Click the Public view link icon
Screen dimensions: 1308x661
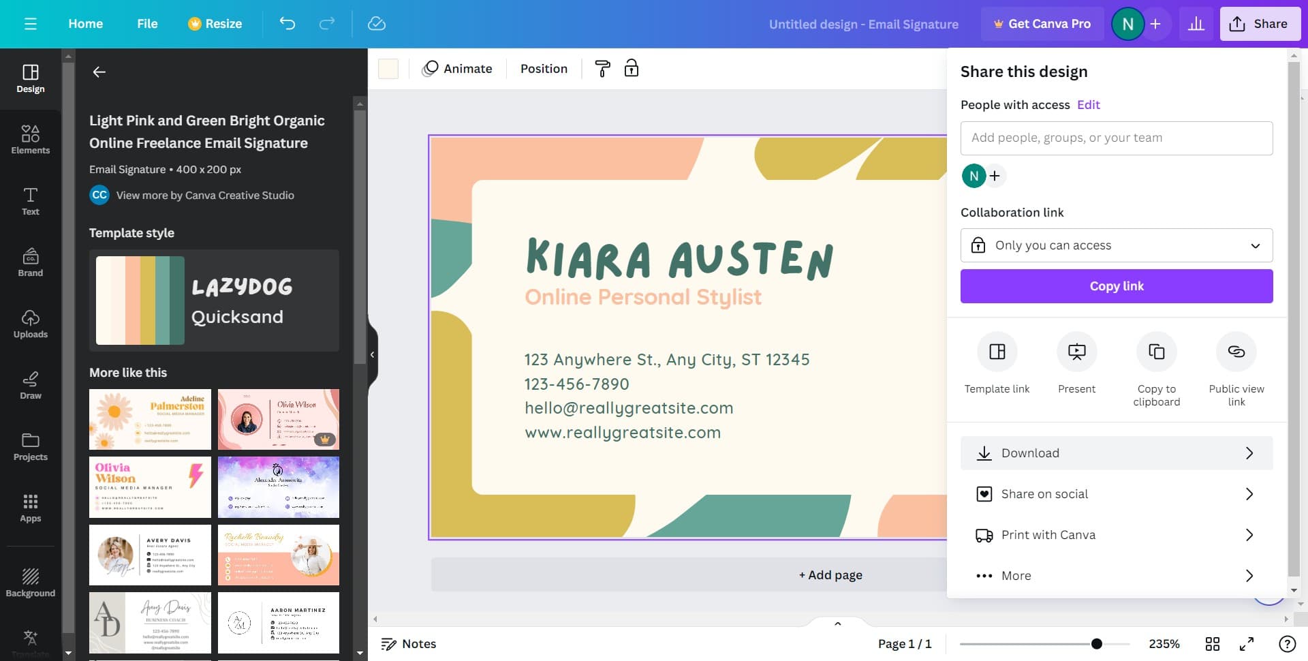[1236, 352]
